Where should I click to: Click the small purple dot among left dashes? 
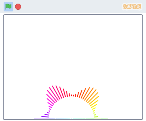tap(49, 111)
